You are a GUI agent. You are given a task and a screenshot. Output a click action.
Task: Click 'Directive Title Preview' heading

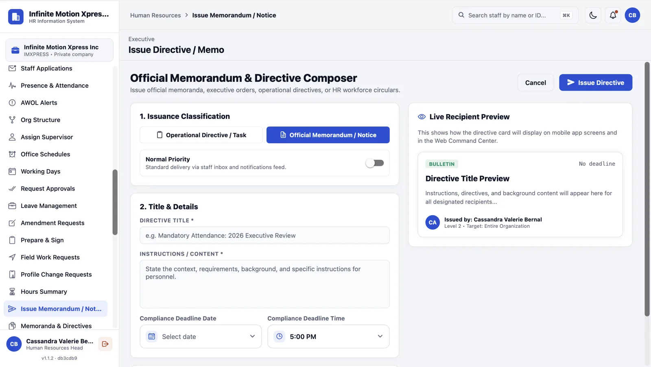tap(467, 179)
